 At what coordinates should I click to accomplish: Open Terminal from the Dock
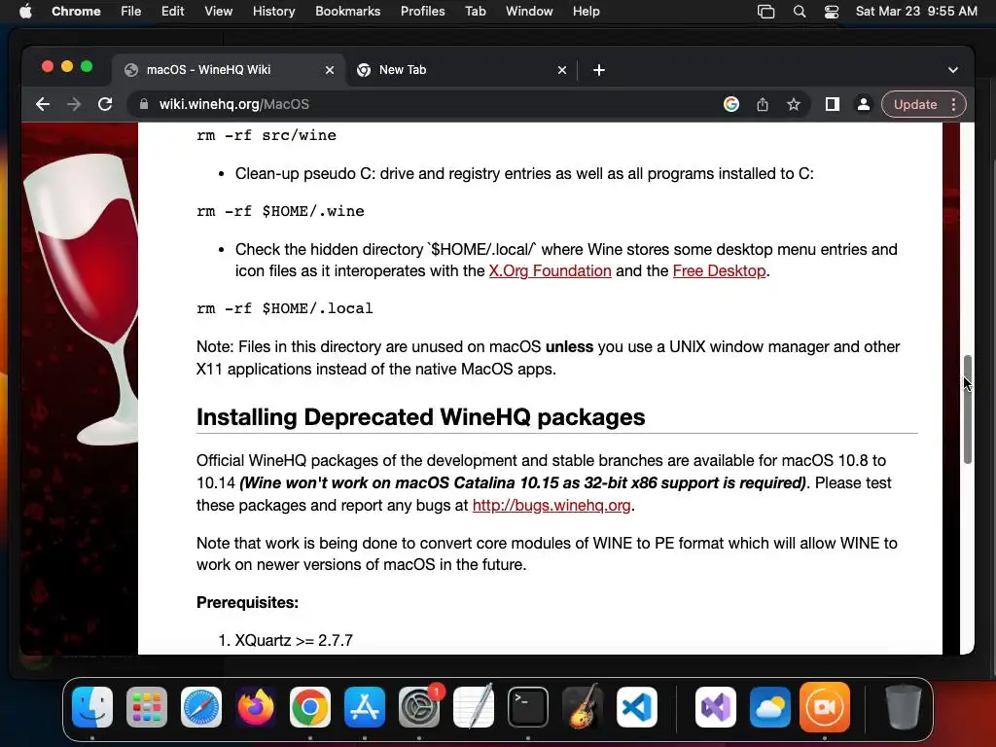pyautogui.click(x=528, y=707)
